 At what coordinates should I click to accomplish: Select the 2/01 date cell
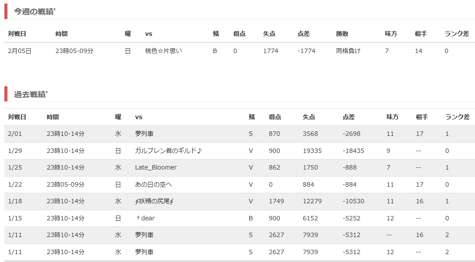coord(15,134)
